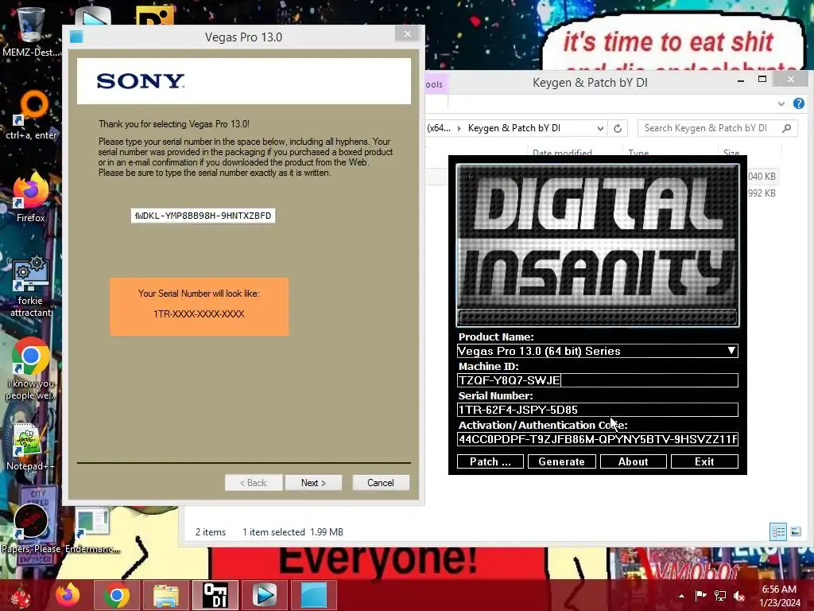
Task: Open the muted volume tray icon
Action: pyautogui.click(x=738, y=596)
